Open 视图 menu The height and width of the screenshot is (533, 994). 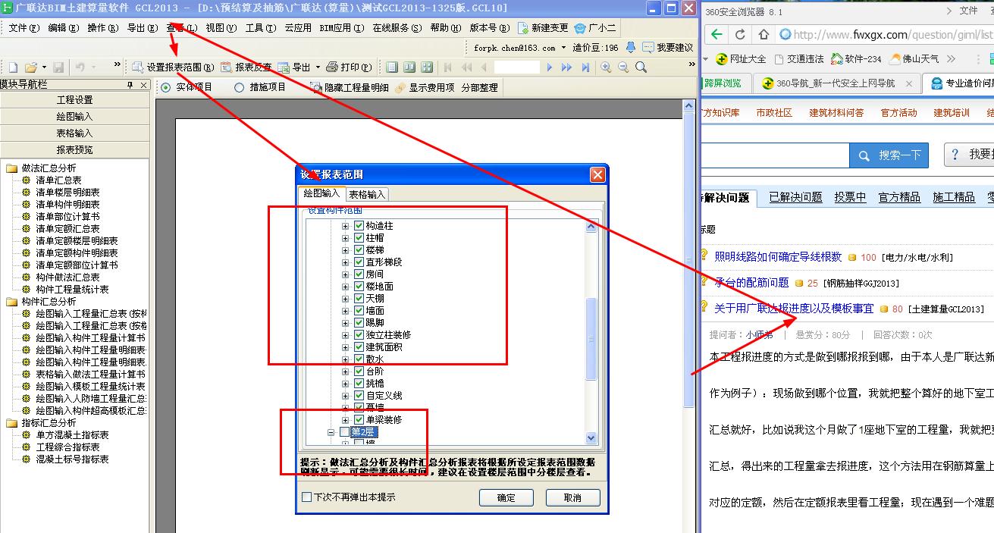coord(221,28)
